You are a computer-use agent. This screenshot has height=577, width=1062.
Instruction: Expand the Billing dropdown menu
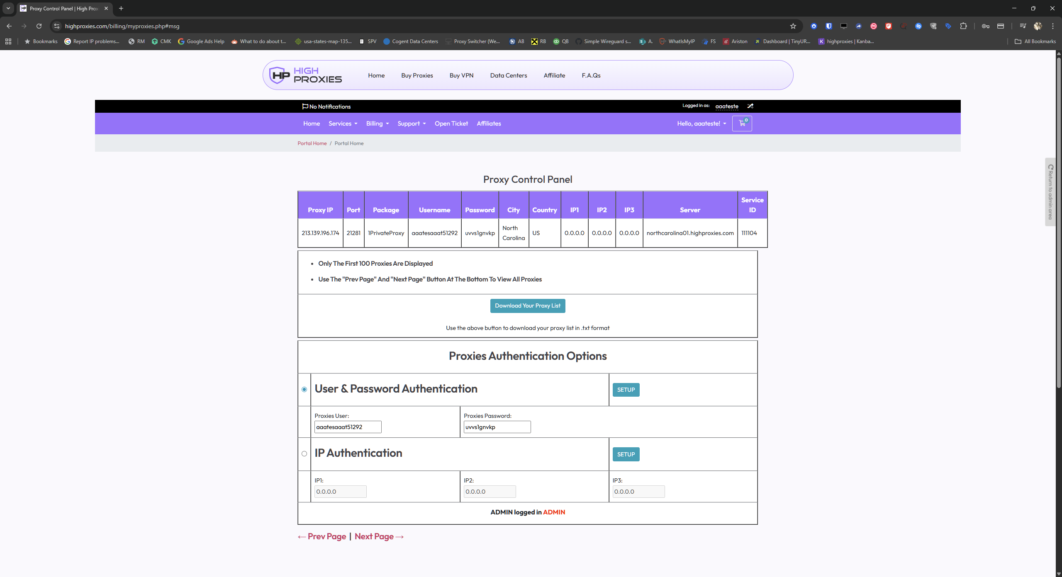(377, 124)
